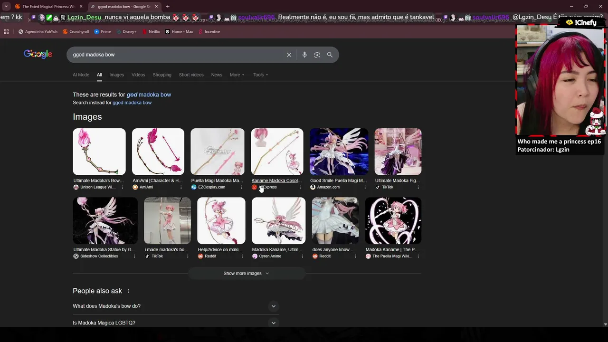This screenshot has width=608, height=342.
Task: Open Disney+ bookmark
Action: tap(126, 32)
